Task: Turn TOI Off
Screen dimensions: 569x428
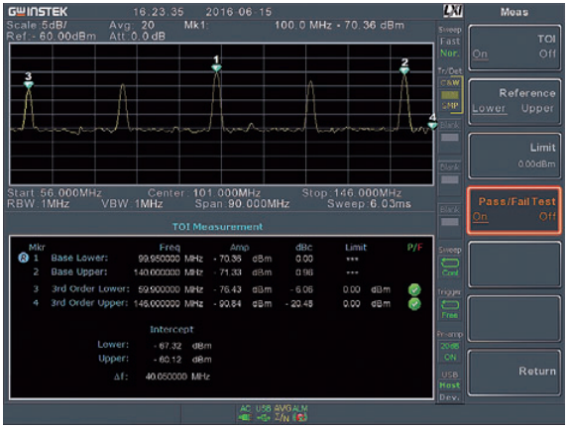Action: pos(547,54)
